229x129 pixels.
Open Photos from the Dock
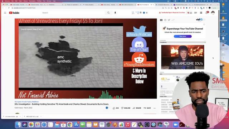31,125
